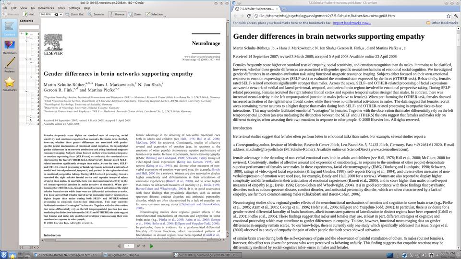Open the Bookmarks menu in Okular

46,8
